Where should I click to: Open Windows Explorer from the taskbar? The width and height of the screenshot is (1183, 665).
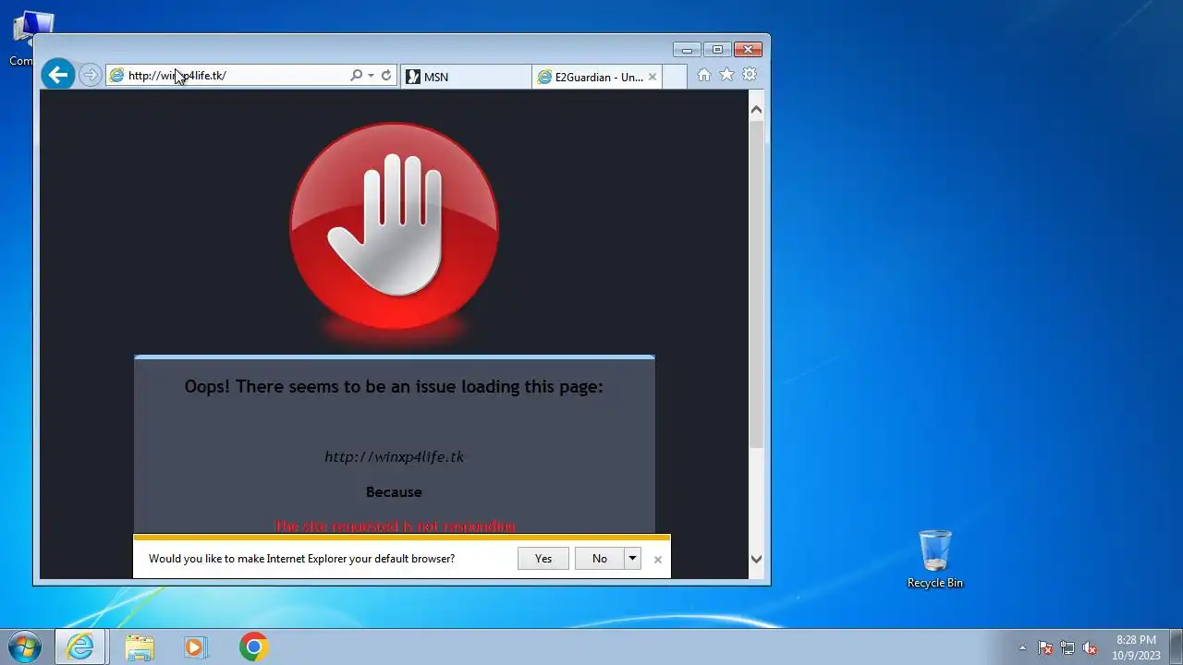140,647
